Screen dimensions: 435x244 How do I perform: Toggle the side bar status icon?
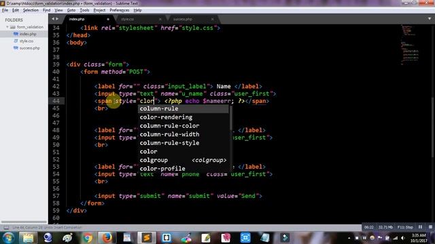coord(6,228)
